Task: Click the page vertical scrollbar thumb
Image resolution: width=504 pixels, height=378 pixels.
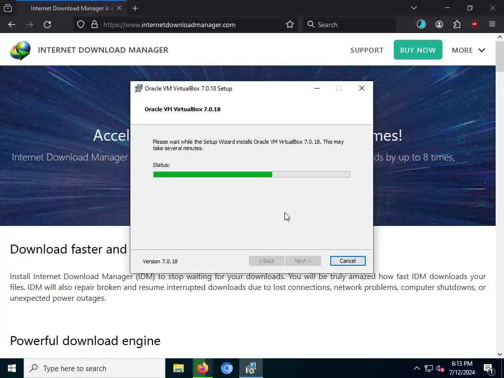Action: pos(500,57)
